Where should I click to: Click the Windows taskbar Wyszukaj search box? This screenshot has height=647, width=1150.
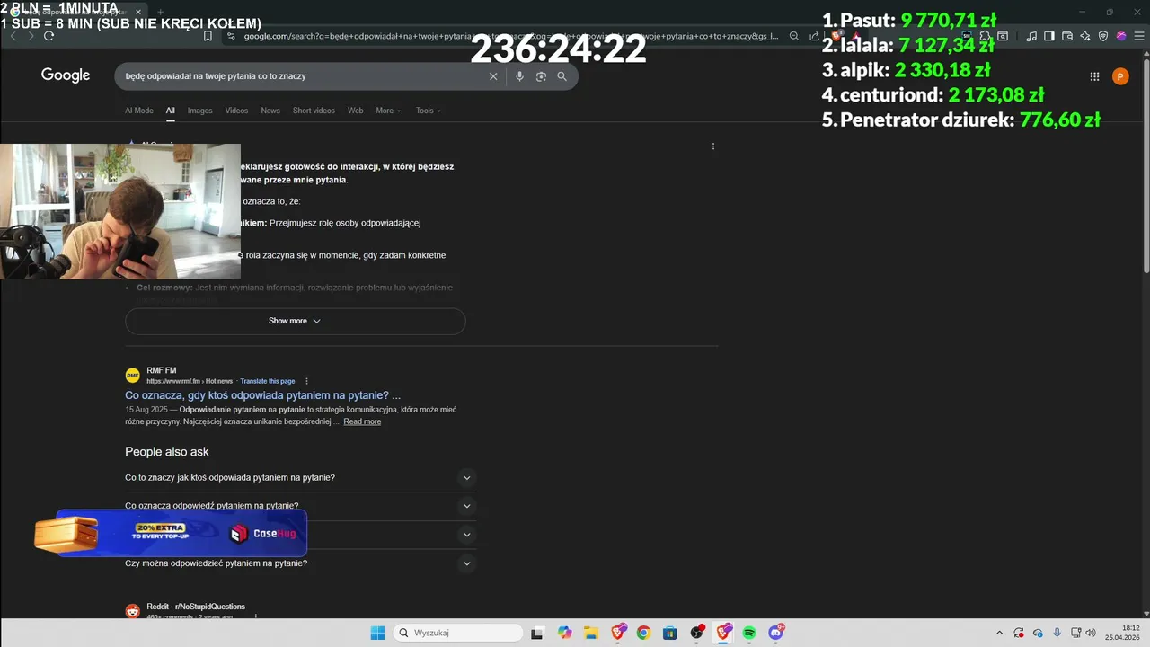[x=459, y=633]
